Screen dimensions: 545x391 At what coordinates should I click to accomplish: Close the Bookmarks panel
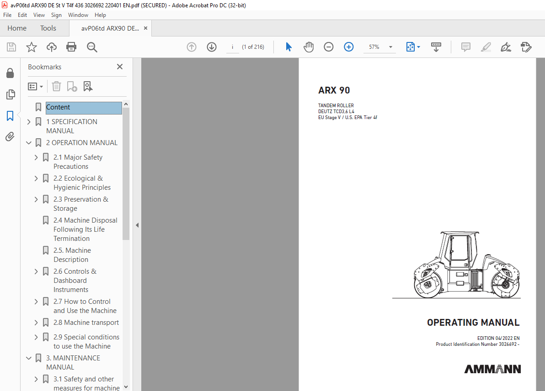(120, 67)
